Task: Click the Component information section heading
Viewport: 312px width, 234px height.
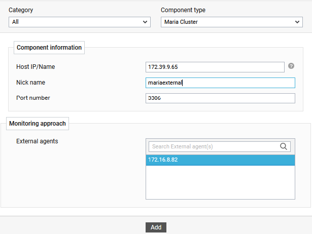Action: (49, 48)
